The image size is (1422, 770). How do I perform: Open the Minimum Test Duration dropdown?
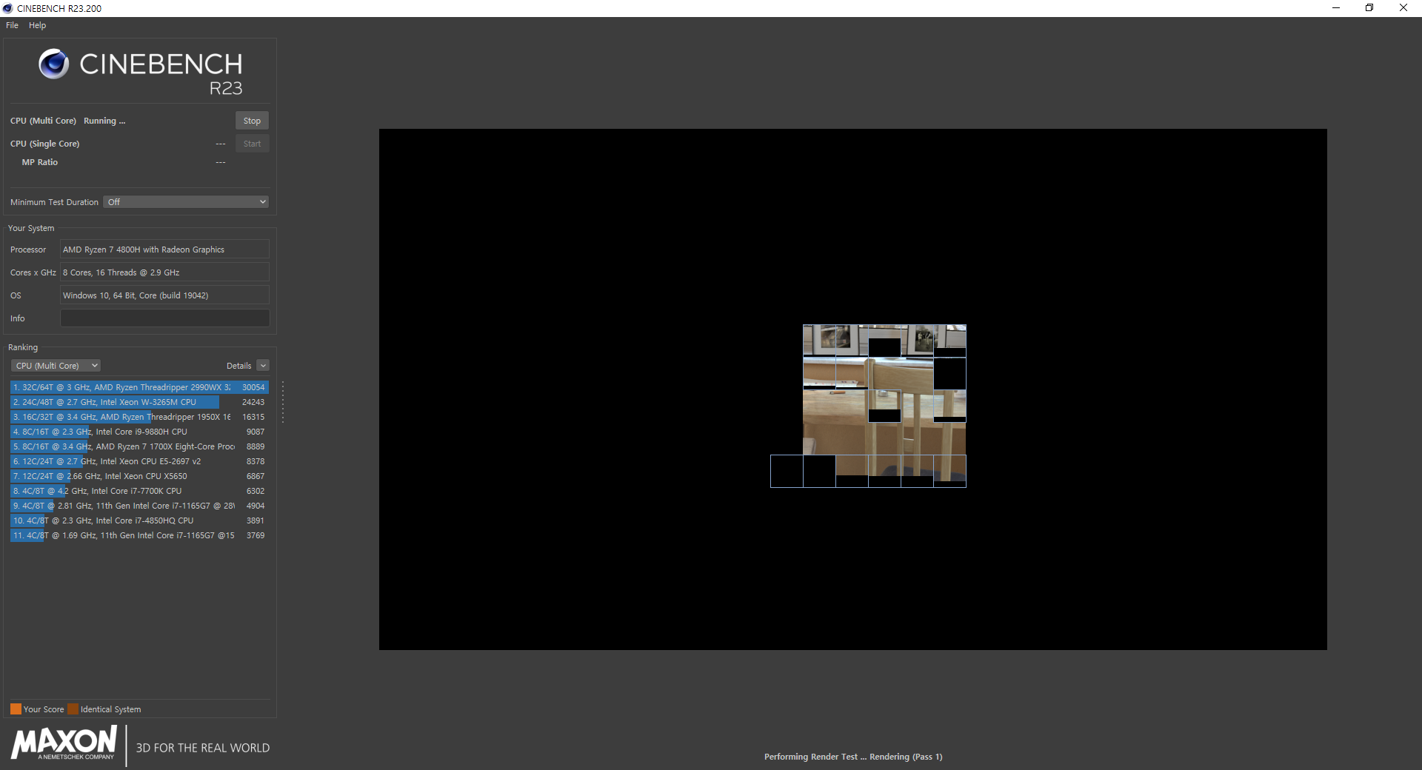tap(186, 202)
